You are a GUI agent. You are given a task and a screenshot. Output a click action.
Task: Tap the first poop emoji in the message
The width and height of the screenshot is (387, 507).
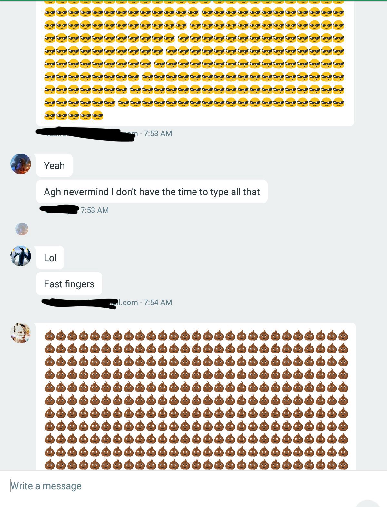(x=49, y=335)
